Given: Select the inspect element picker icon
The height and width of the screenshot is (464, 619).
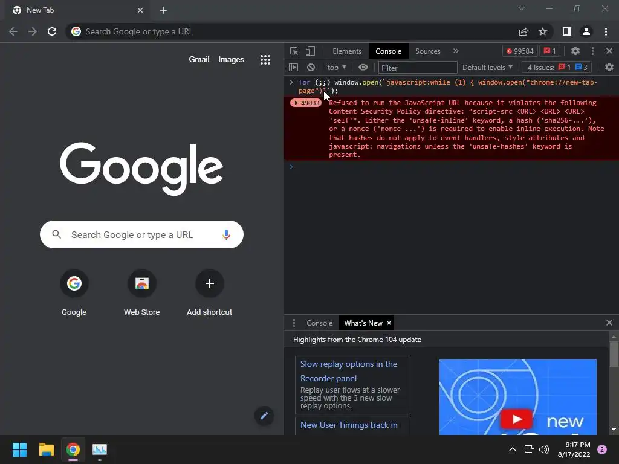Looking at the screenshot, I should point(294,51).
